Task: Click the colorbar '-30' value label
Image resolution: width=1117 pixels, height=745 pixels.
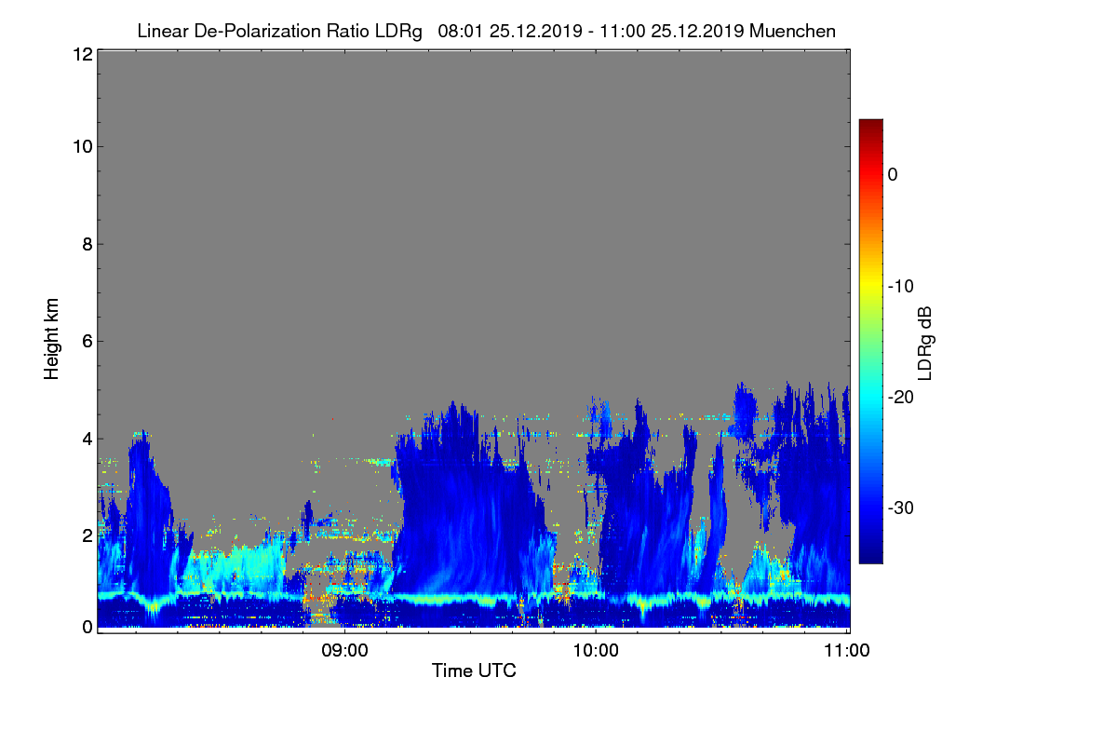Action: coord(902,508)
